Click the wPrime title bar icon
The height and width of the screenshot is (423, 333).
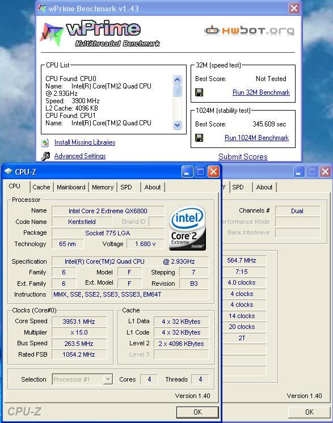tap(41, 8)
